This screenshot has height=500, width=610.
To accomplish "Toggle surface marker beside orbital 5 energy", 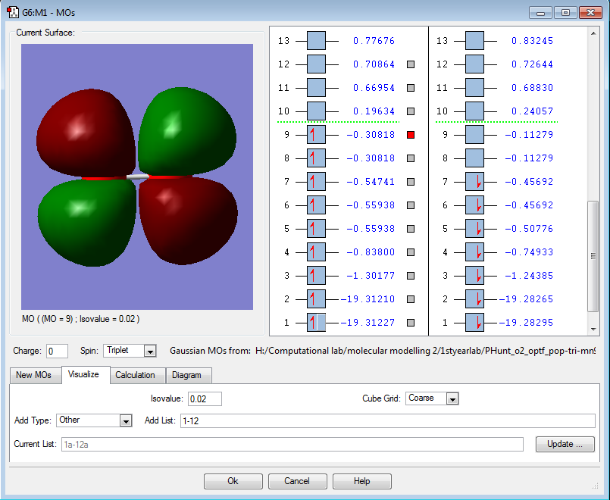I will tap(411, 229).
